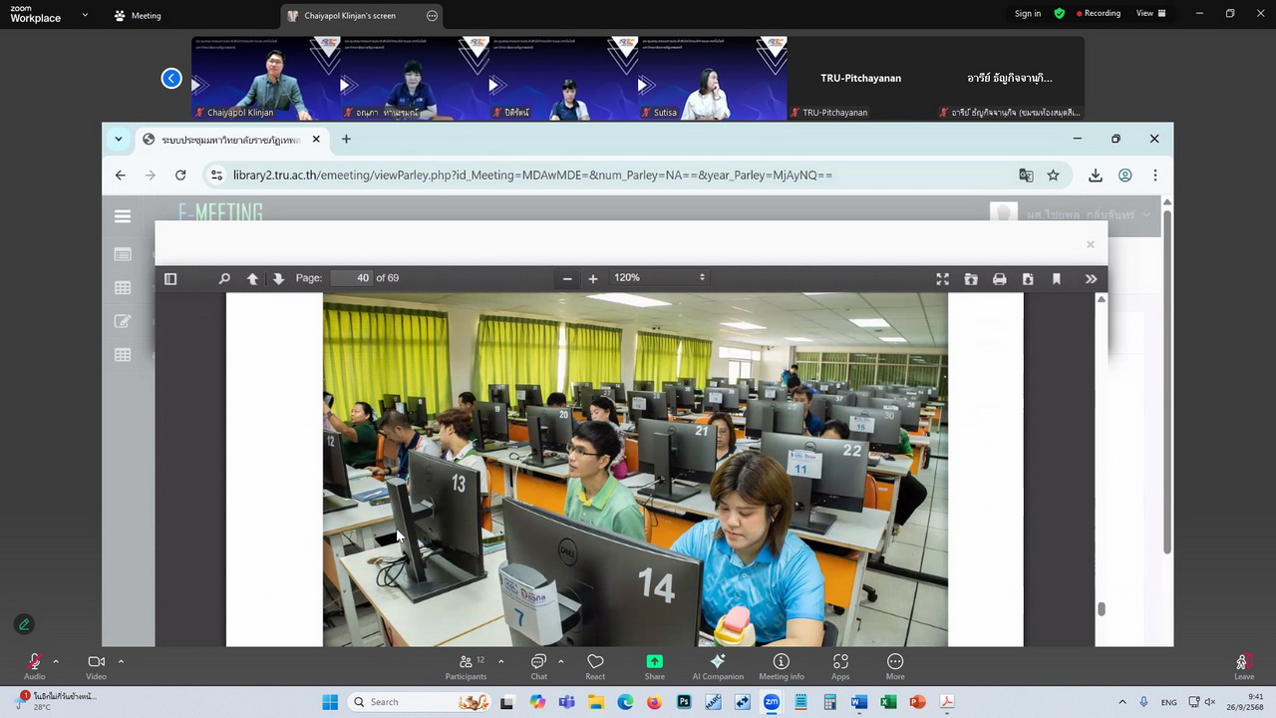This screenshot has height=718, width=1276.
Task: Toggle the PDF viewer sidebar
Action: click(x=170, y=278)
